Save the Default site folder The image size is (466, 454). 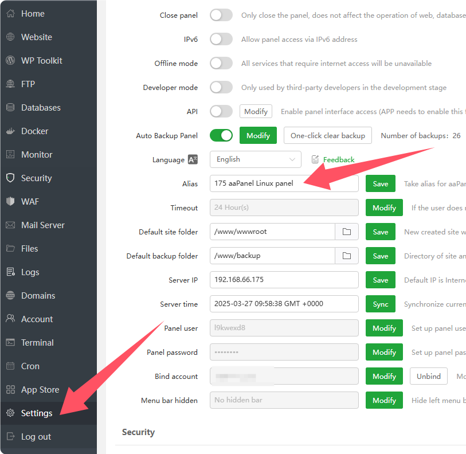point(381,232)
